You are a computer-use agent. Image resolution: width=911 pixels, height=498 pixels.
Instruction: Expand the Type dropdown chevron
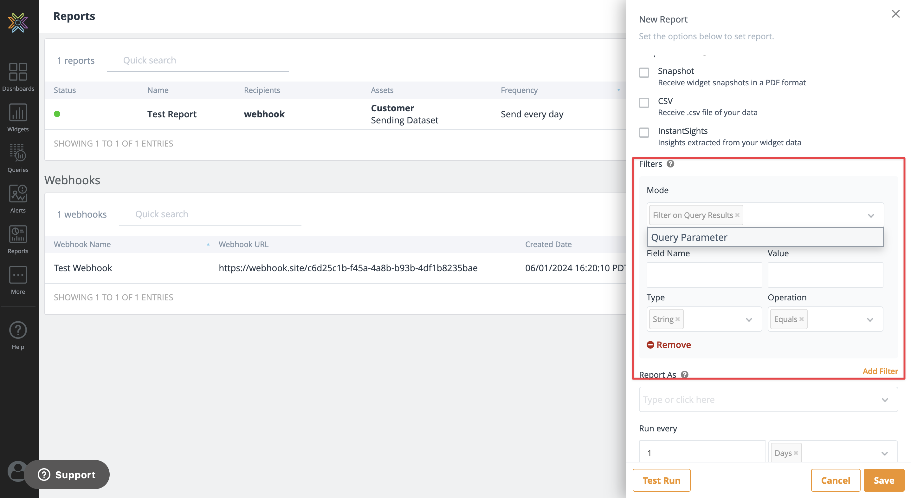point(749,320)
